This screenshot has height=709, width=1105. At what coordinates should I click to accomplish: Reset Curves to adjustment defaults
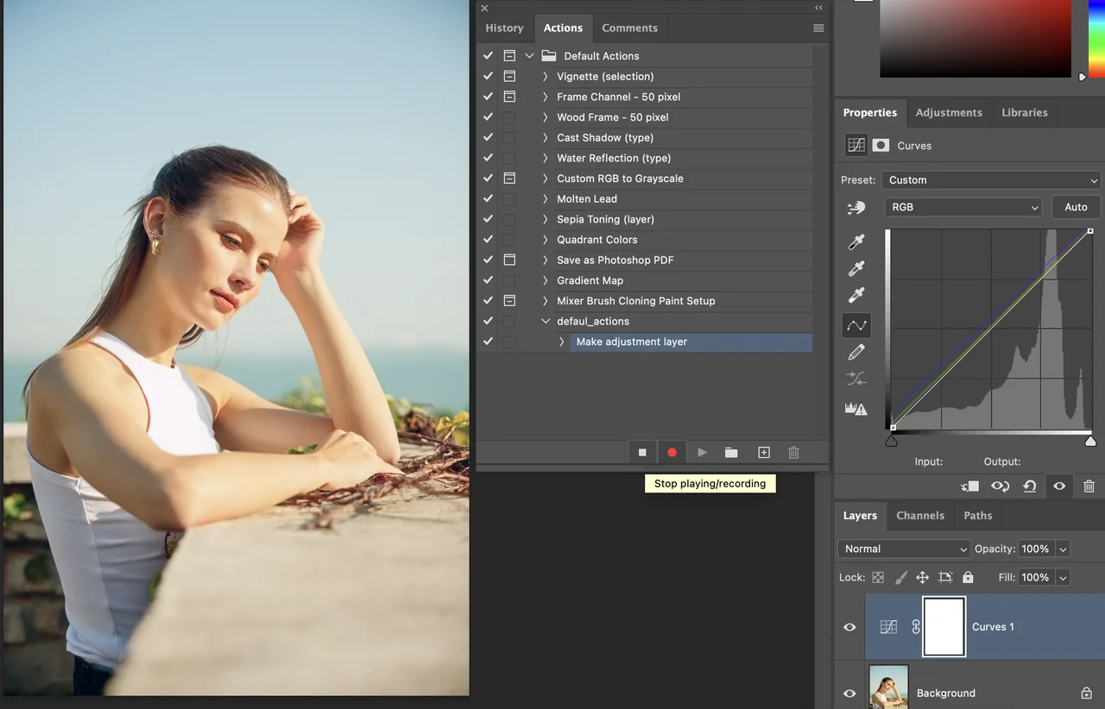(1029, 486)
